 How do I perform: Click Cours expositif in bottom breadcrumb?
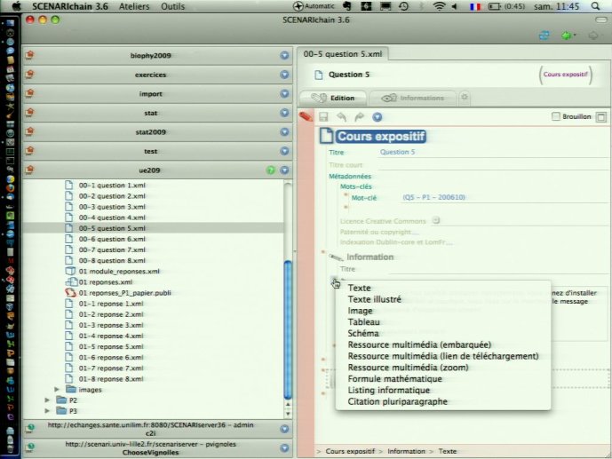pyautogui.click(x=350, y=451)
